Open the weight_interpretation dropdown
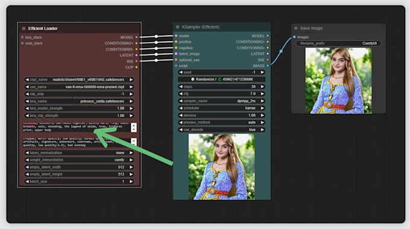Screen dimensions: 410x229 [x=79, y=160]
